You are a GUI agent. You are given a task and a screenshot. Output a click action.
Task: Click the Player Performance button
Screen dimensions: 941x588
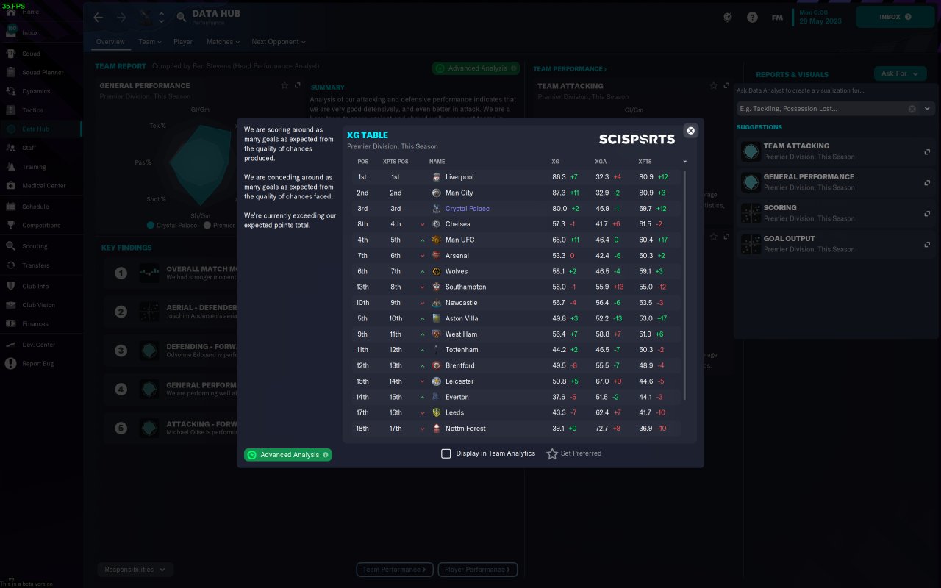click(x=478, y=570)
